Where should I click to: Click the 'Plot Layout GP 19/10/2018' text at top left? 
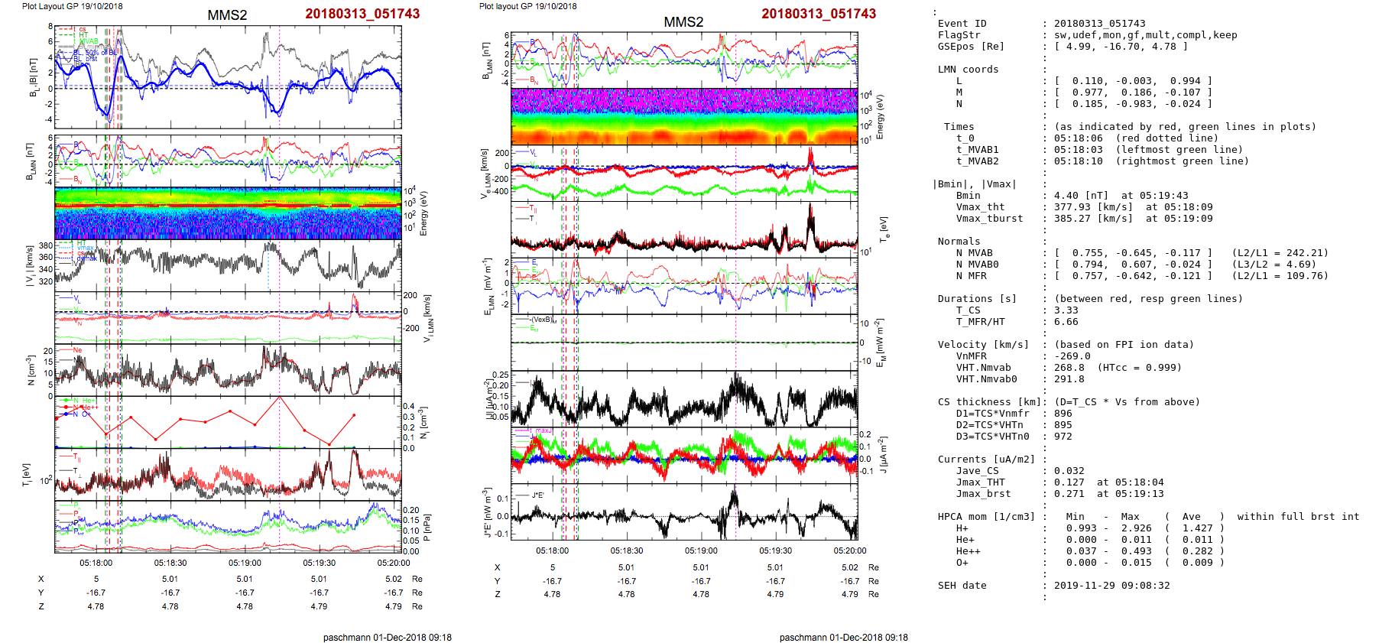click(72, 6)
